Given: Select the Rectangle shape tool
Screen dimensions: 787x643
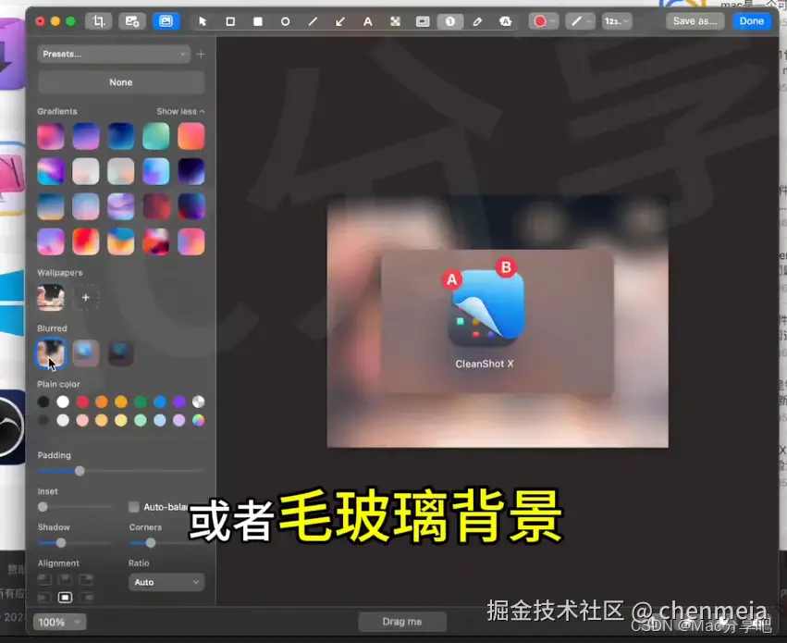Looking at the screenshot, I should pos(229,20).
